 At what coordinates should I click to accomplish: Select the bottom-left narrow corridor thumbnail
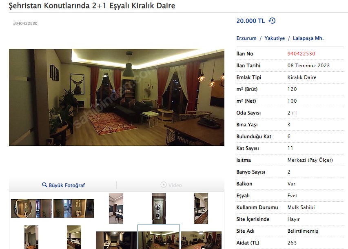point(31,237)
